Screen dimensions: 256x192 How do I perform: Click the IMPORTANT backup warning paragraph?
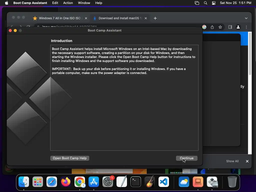pos(119,71)
